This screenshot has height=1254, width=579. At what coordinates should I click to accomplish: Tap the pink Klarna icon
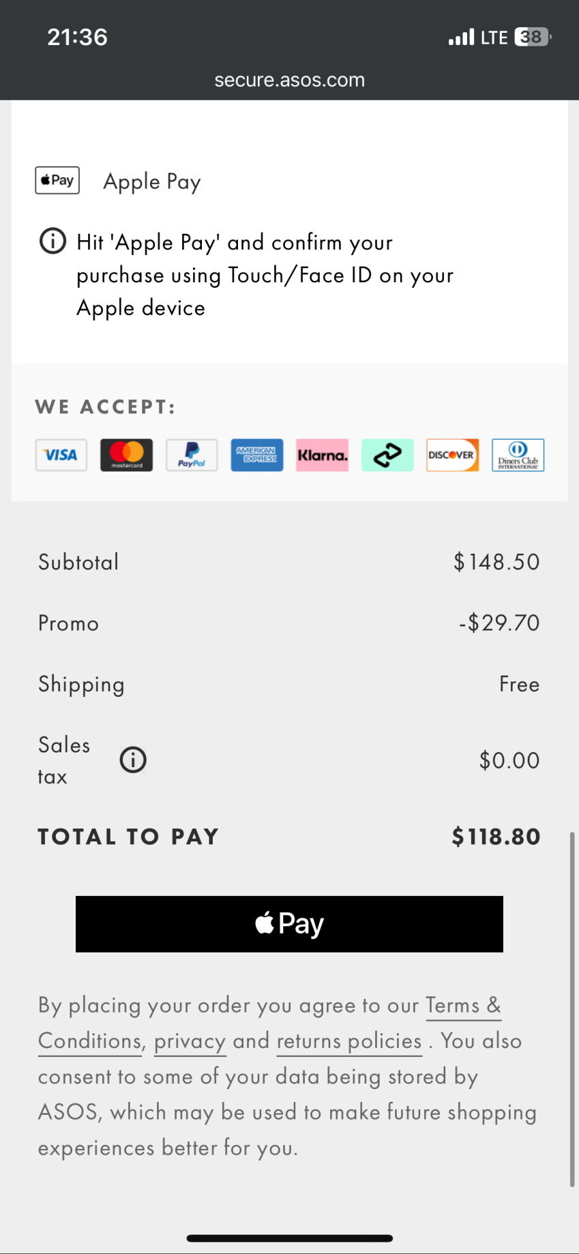[x=322, y=455]
